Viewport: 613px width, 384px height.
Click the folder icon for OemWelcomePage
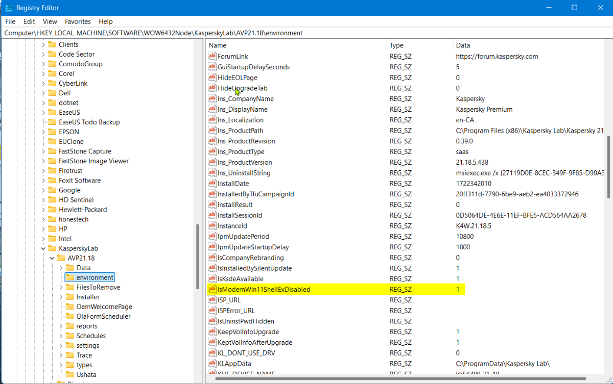pyautogui.click(x=70, y=306)
